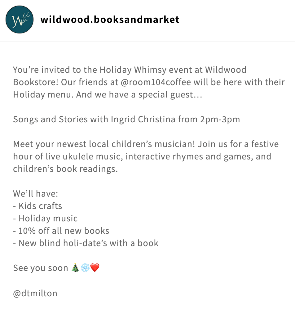Screen dimensions: 295x309
Task: Click the 'Holiday menu. And we have a special guest' line
Action: 107,94
